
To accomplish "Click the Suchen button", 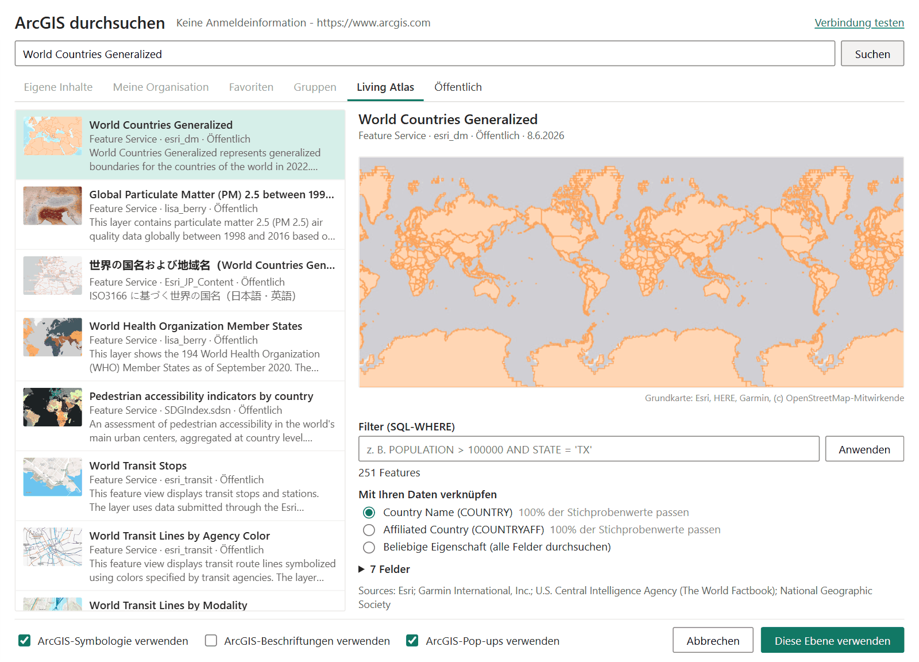I will click(872, 53).
